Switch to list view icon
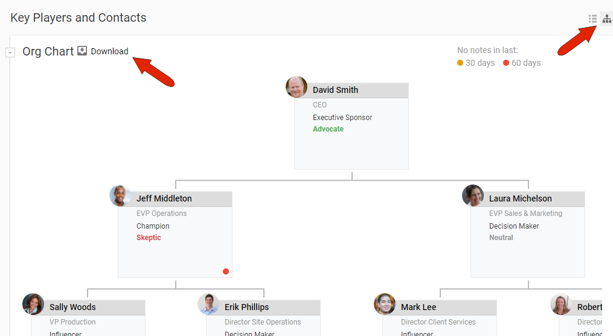The image size is (613, 336). pos(593,19)
